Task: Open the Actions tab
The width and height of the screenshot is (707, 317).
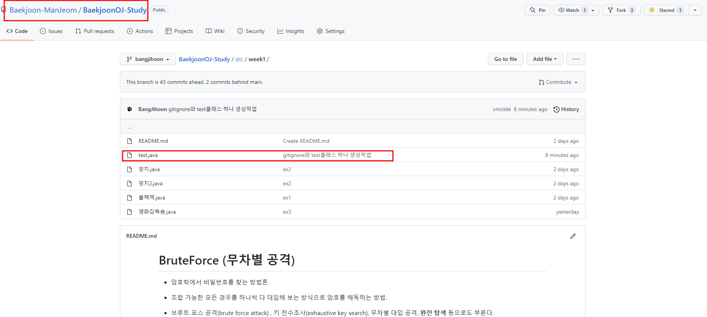Action: pyautogui.click(x=140, y=31)
